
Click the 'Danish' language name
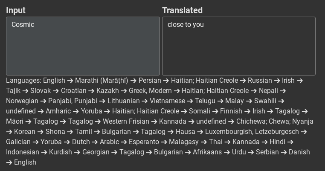pos(299,152)
